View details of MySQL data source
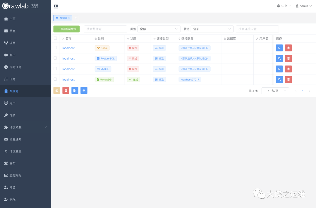 click(279, 69)
